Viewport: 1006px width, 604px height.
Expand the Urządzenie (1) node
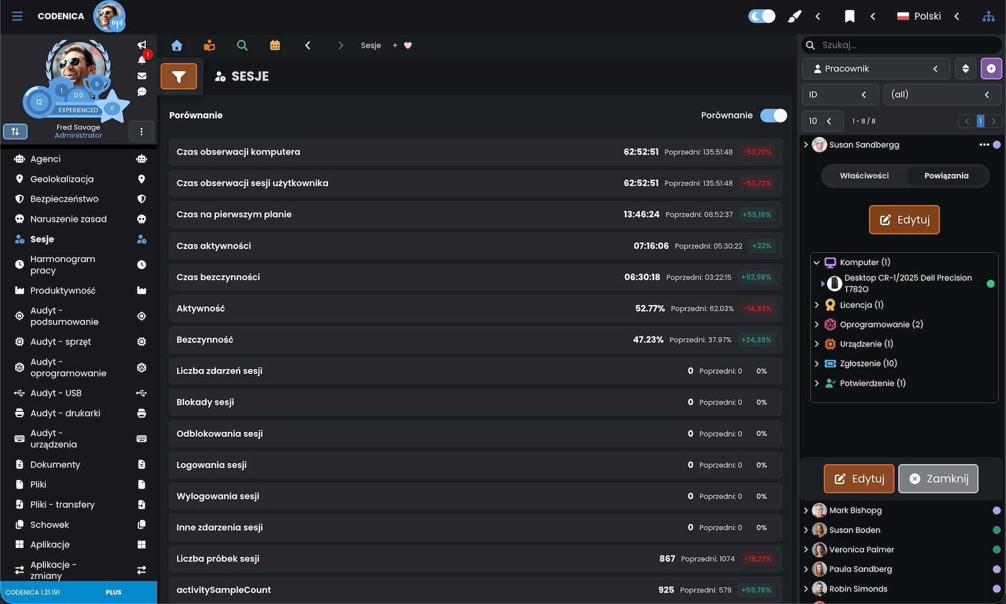tap(817, 344)
